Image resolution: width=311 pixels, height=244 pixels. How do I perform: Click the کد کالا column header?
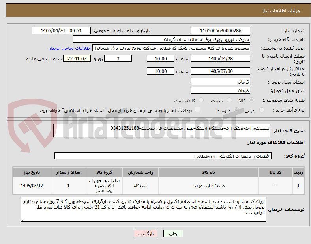(x=275, y=172)
